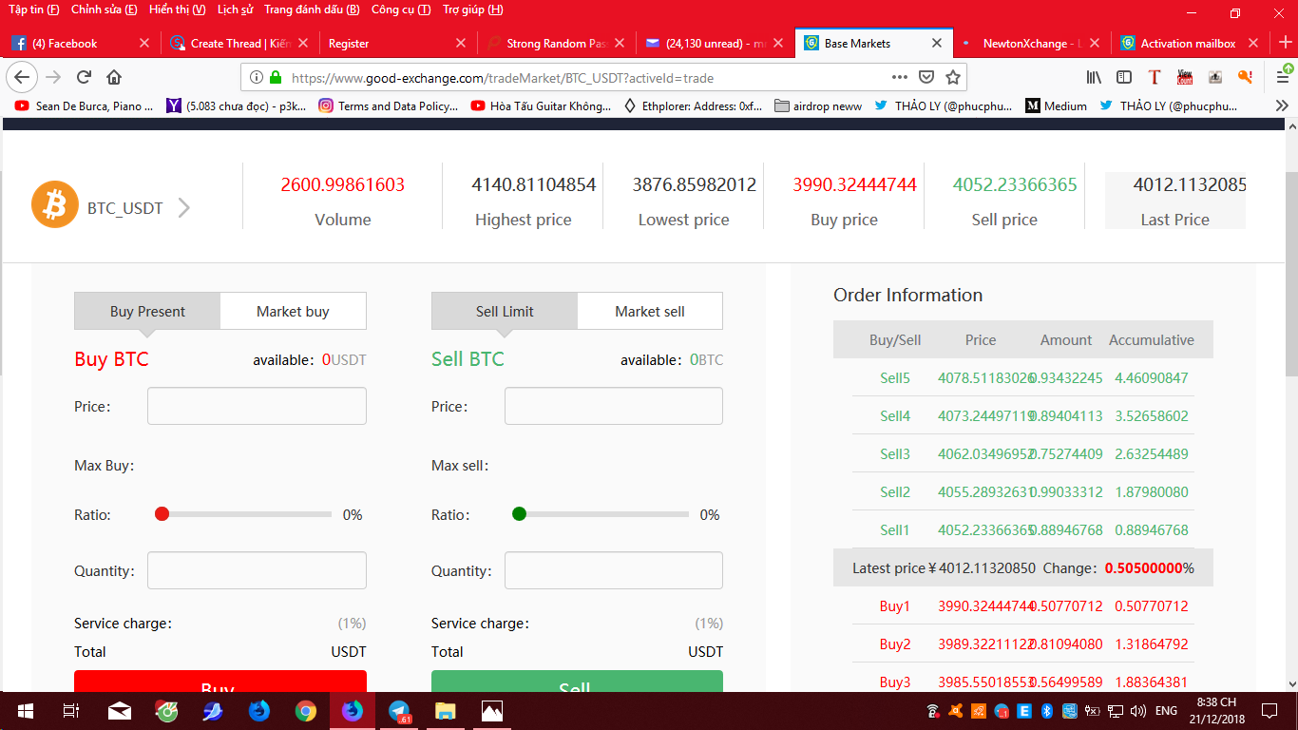Viewport: 1298px width, 730px height.
Task: Reload the page with the refresh icon
Action: [x=84, y=77]
